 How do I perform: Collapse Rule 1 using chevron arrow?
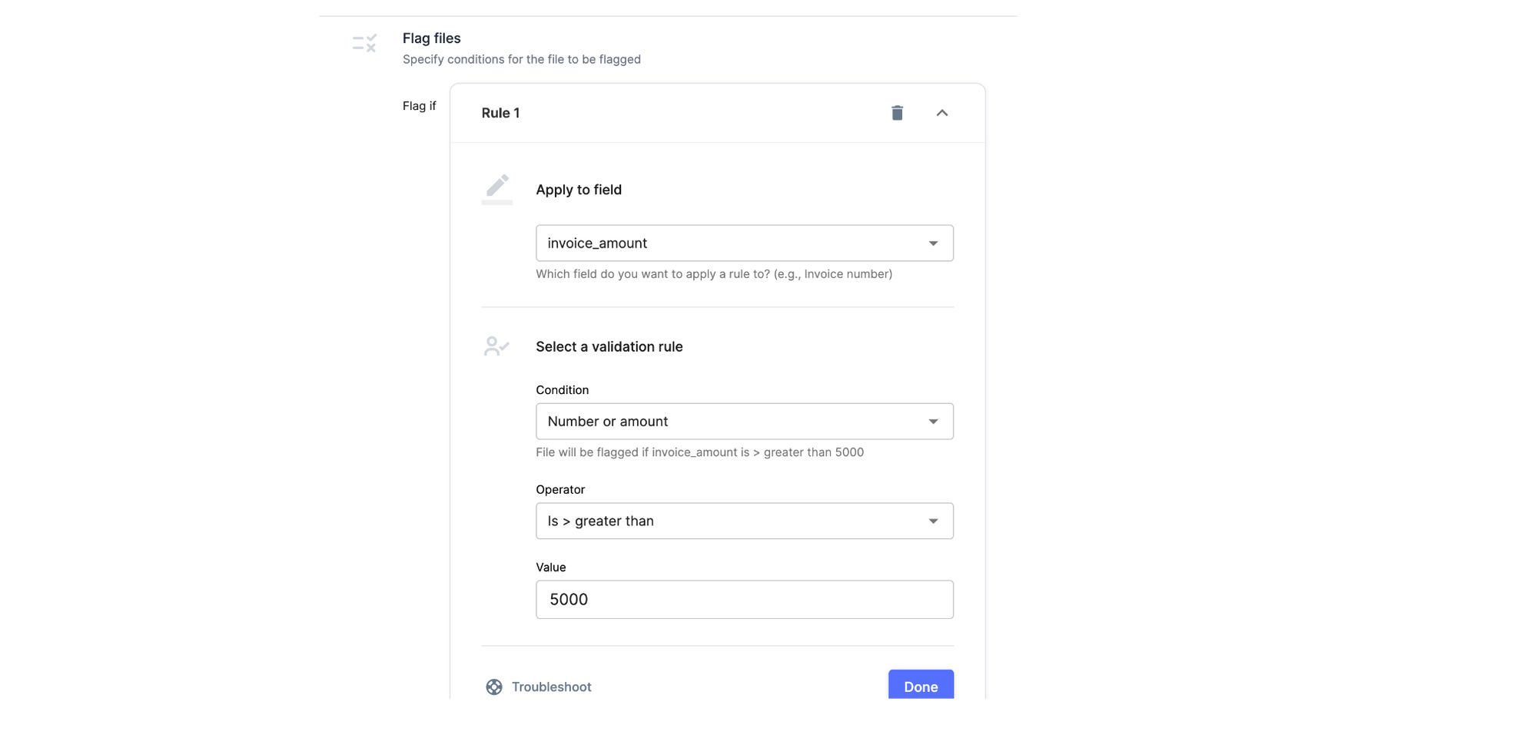coord(941,113)
